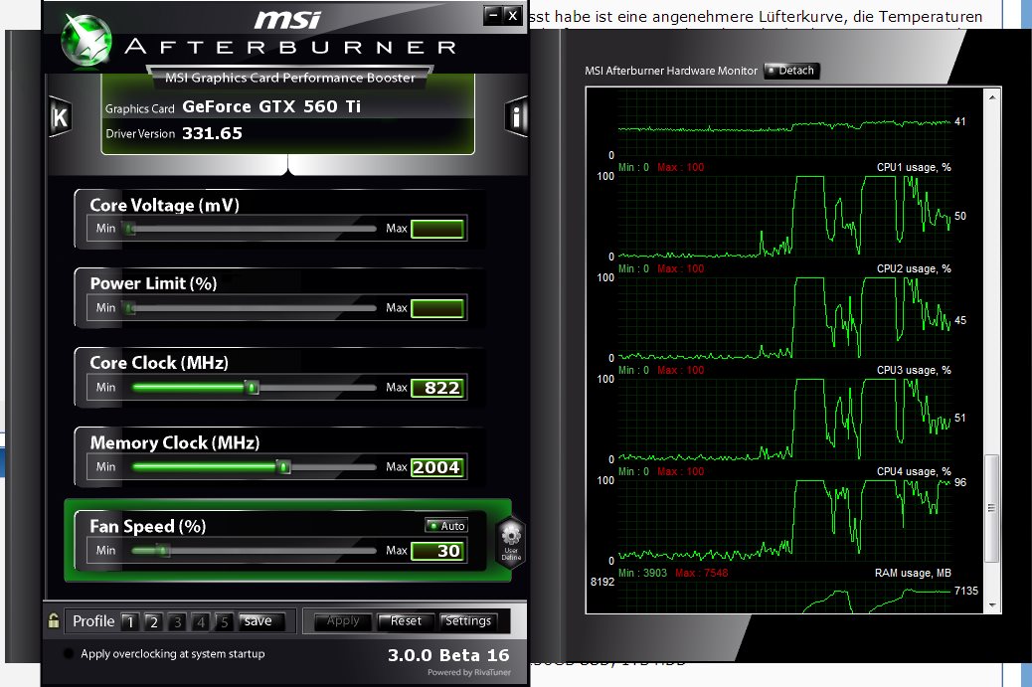Click the Core Voltage slider handle
Viewport: 1032px width, 687px height.
(x=130, y=229)
